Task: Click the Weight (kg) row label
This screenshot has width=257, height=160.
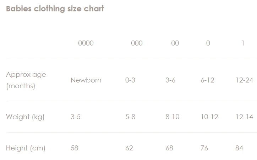Action: pos(25,117)
